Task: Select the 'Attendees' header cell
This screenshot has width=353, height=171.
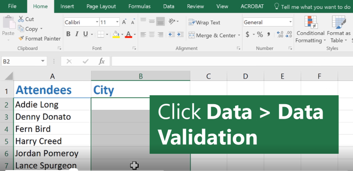Action: [x=52, y=90]
